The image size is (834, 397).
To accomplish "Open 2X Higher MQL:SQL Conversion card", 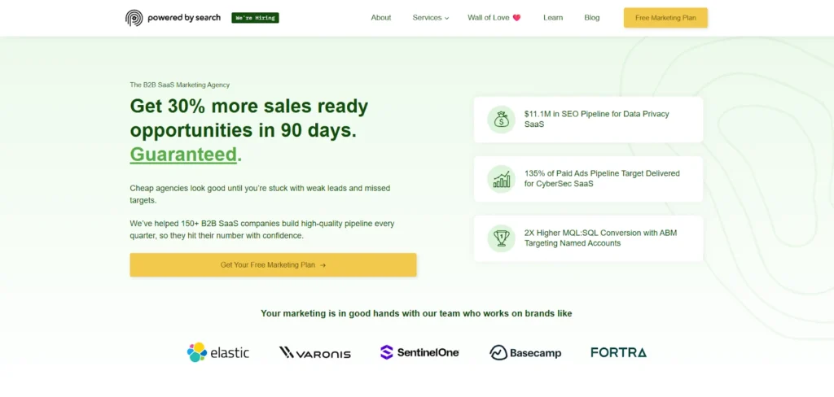I will [588, 238].
